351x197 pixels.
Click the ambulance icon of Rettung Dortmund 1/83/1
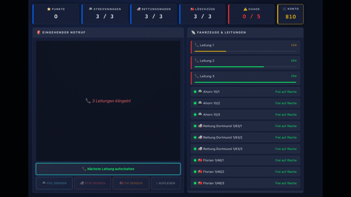click(x=200, y=126)
